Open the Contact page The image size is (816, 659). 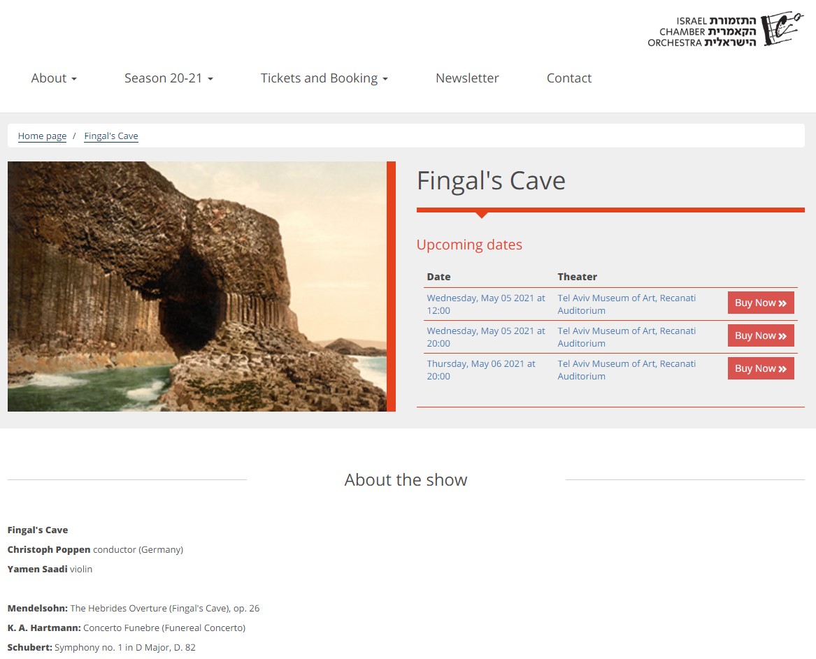pos(568,78)
